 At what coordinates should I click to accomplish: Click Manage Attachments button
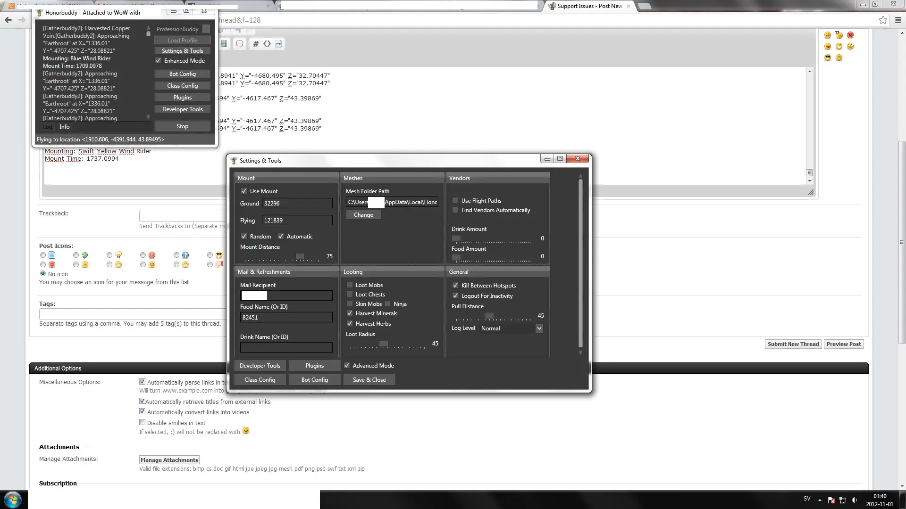click(x=169, y=460)
